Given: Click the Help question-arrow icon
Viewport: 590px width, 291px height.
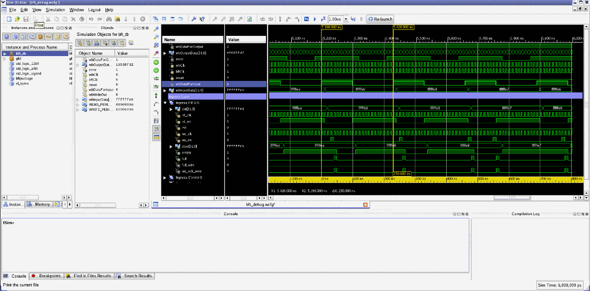Looking at the screenshot, I should 202,19.
